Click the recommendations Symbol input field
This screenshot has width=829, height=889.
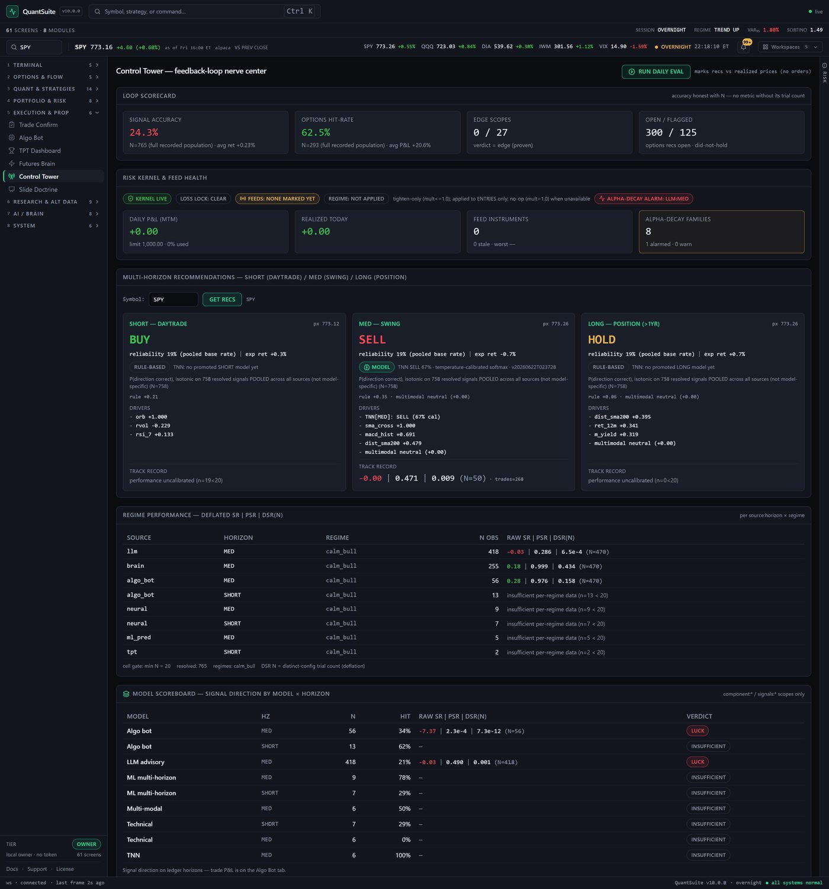point(173,299)
